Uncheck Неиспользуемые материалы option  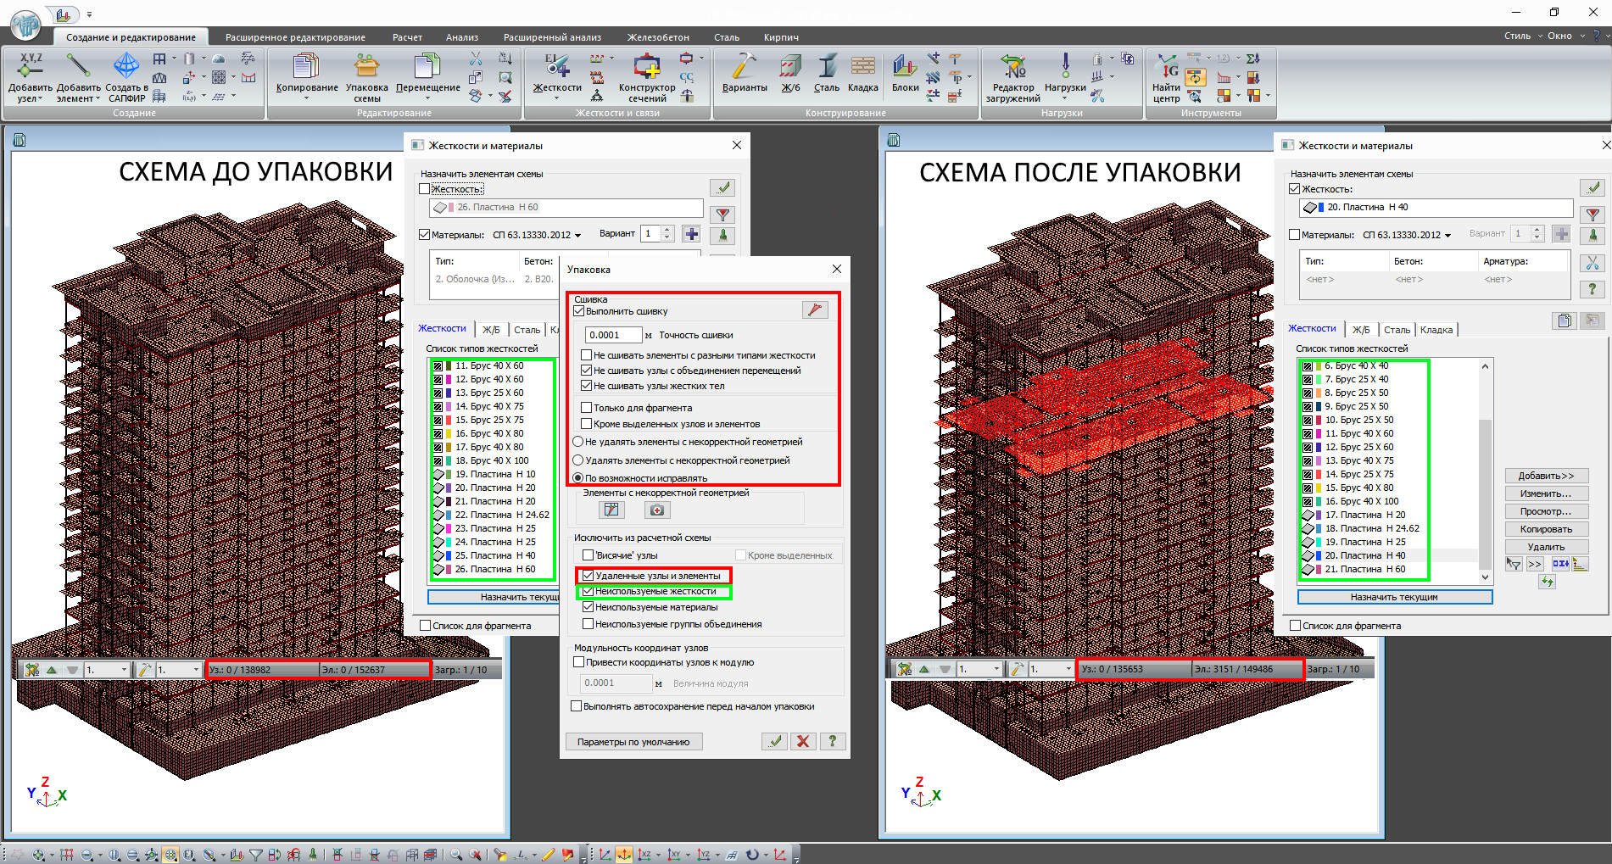pos(588,607)
